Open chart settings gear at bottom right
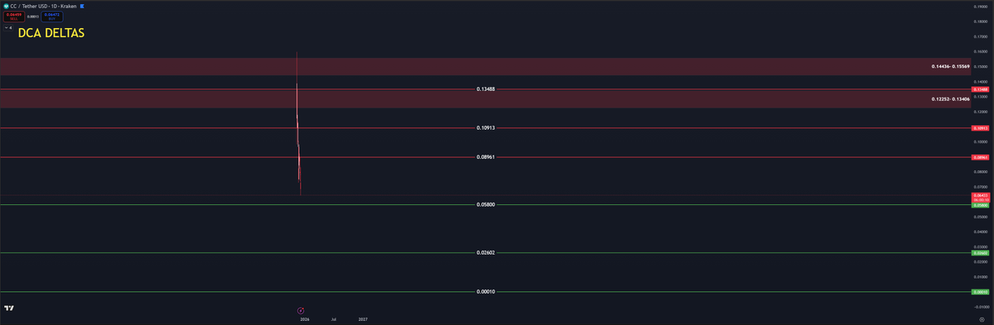 click(x=982, y=318)
